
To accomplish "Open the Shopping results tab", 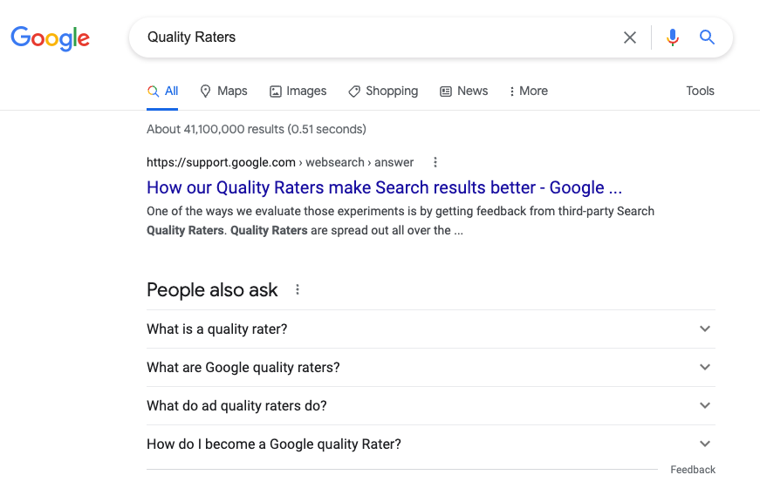I will pyautogui.click(x=383, y=91).
